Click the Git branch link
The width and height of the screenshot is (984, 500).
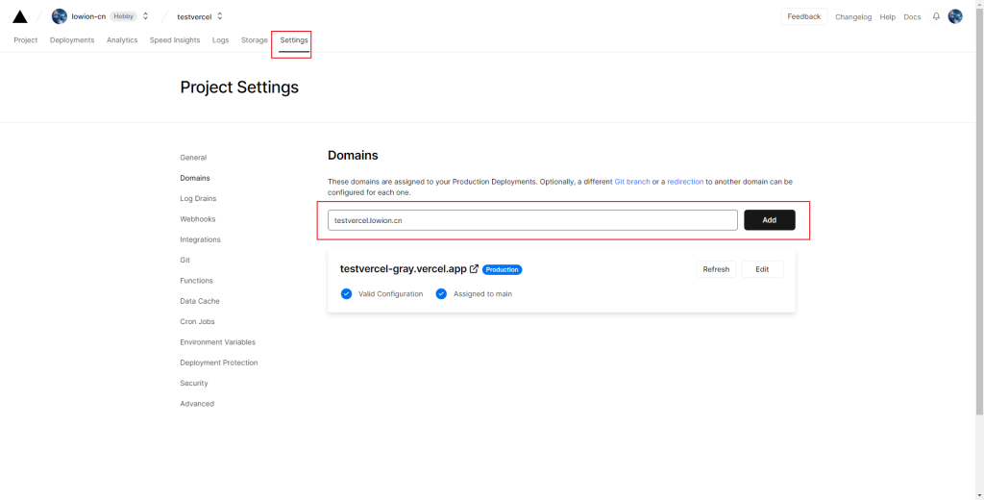click(632, 182)
